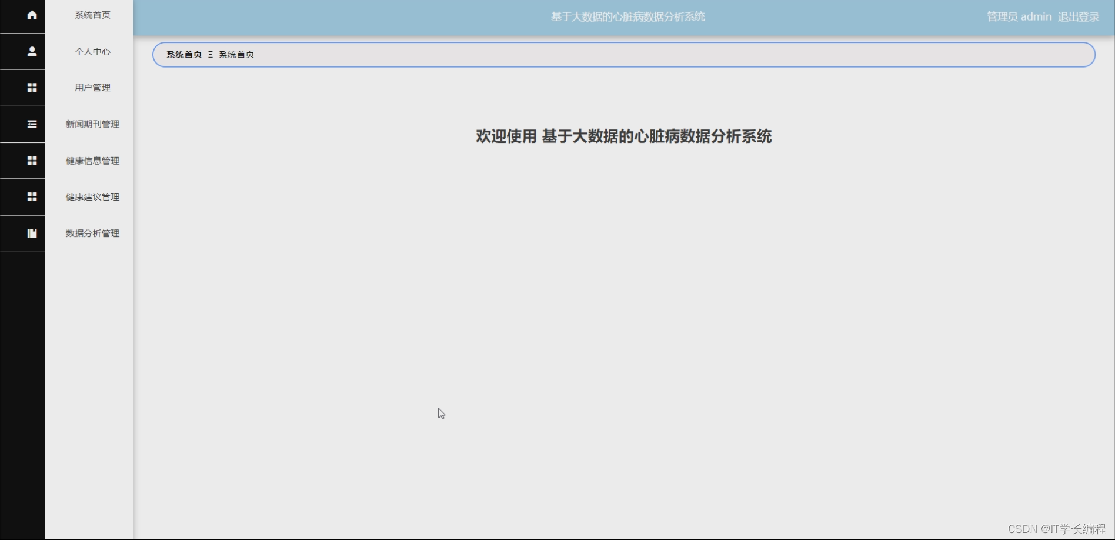Select 新闻期刊管理 in the sidebar
Image resolution: width=1115 pixels, height=540 pixels.
[92, 124]
